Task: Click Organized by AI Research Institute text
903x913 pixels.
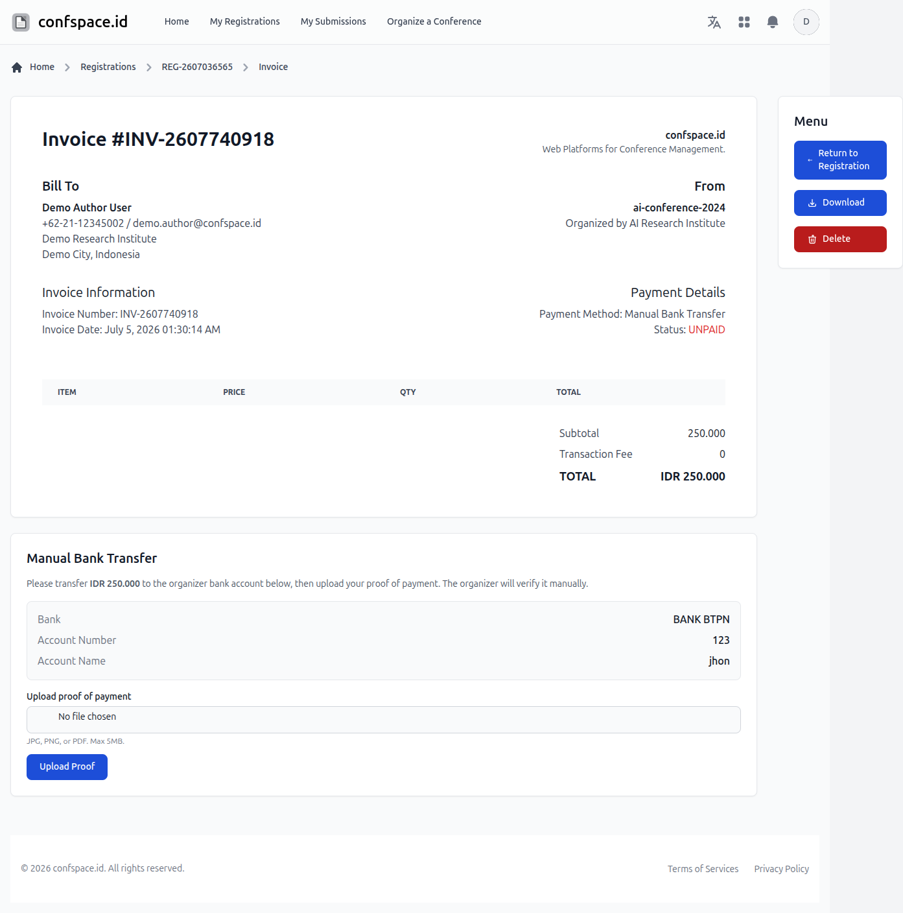Action: 645,223
